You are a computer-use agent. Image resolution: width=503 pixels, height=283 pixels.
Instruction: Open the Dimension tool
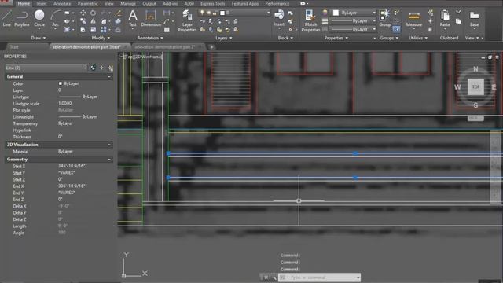[151, 17]
